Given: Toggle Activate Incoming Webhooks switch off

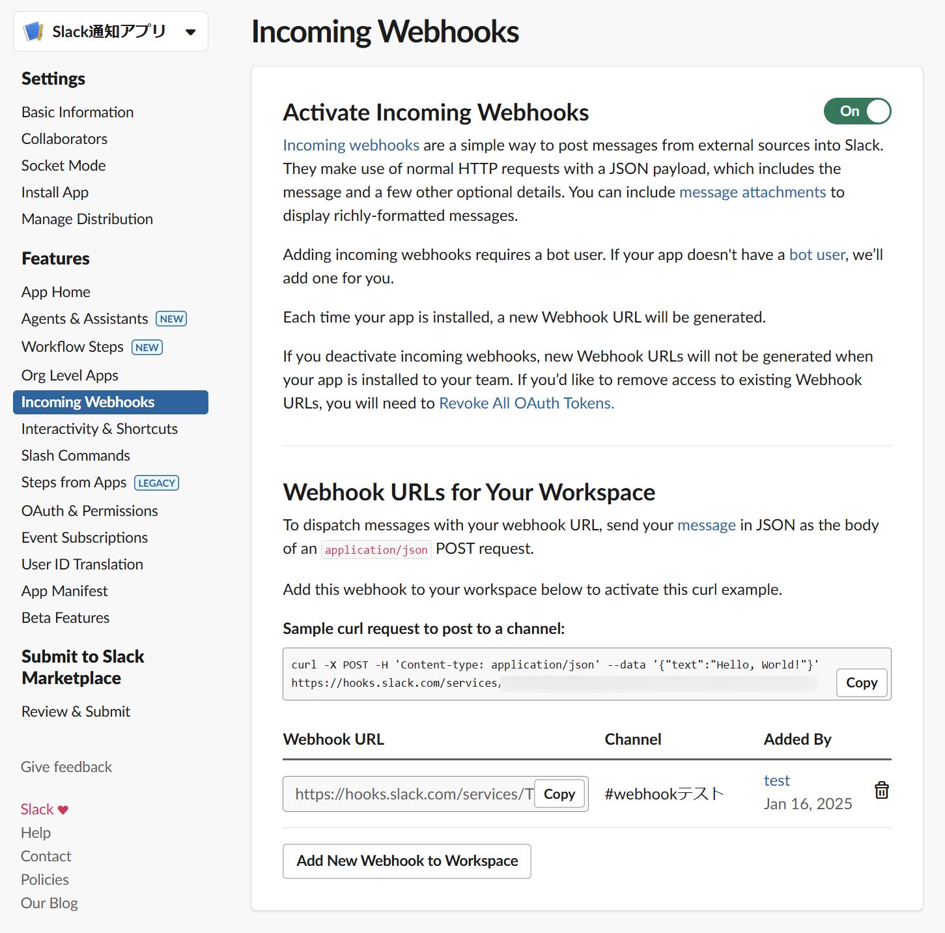Looking at the screenshot, I should coord(857,111).
